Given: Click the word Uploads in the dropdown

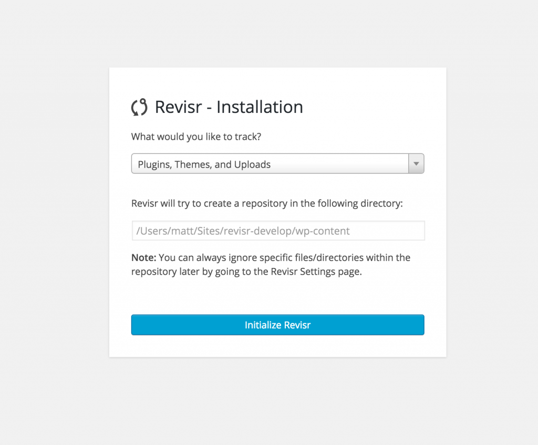Looking at the screenshot, I should (x=252, y=164).
